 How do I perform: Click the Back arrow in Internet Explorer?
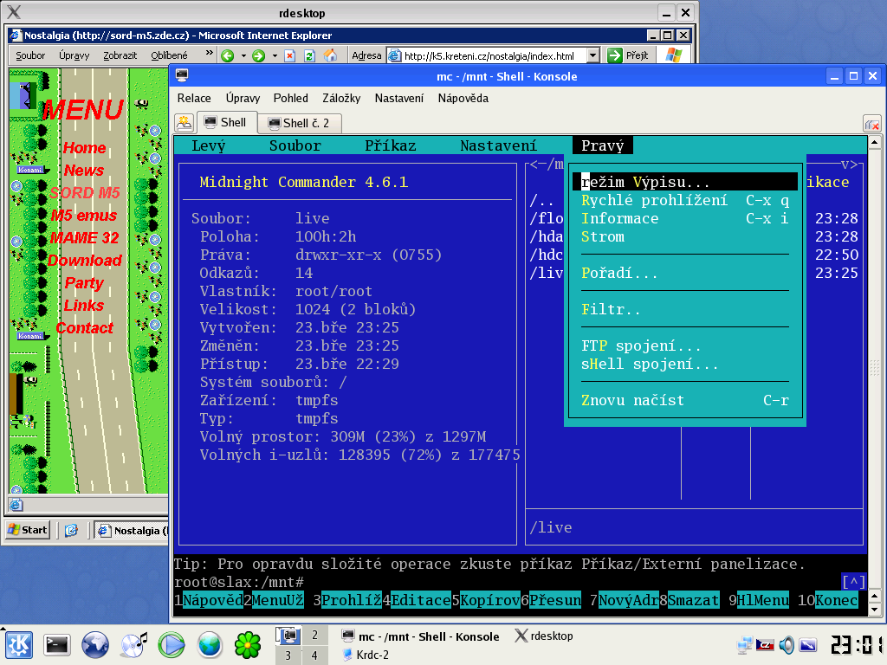click(x=228, y=55)
